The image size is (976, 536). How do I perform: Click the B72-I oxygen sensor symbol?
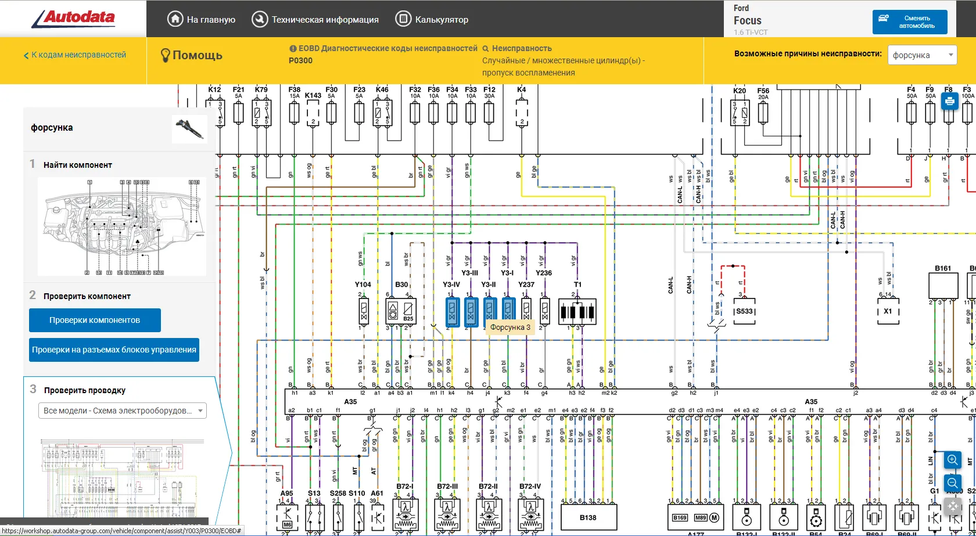406,516
